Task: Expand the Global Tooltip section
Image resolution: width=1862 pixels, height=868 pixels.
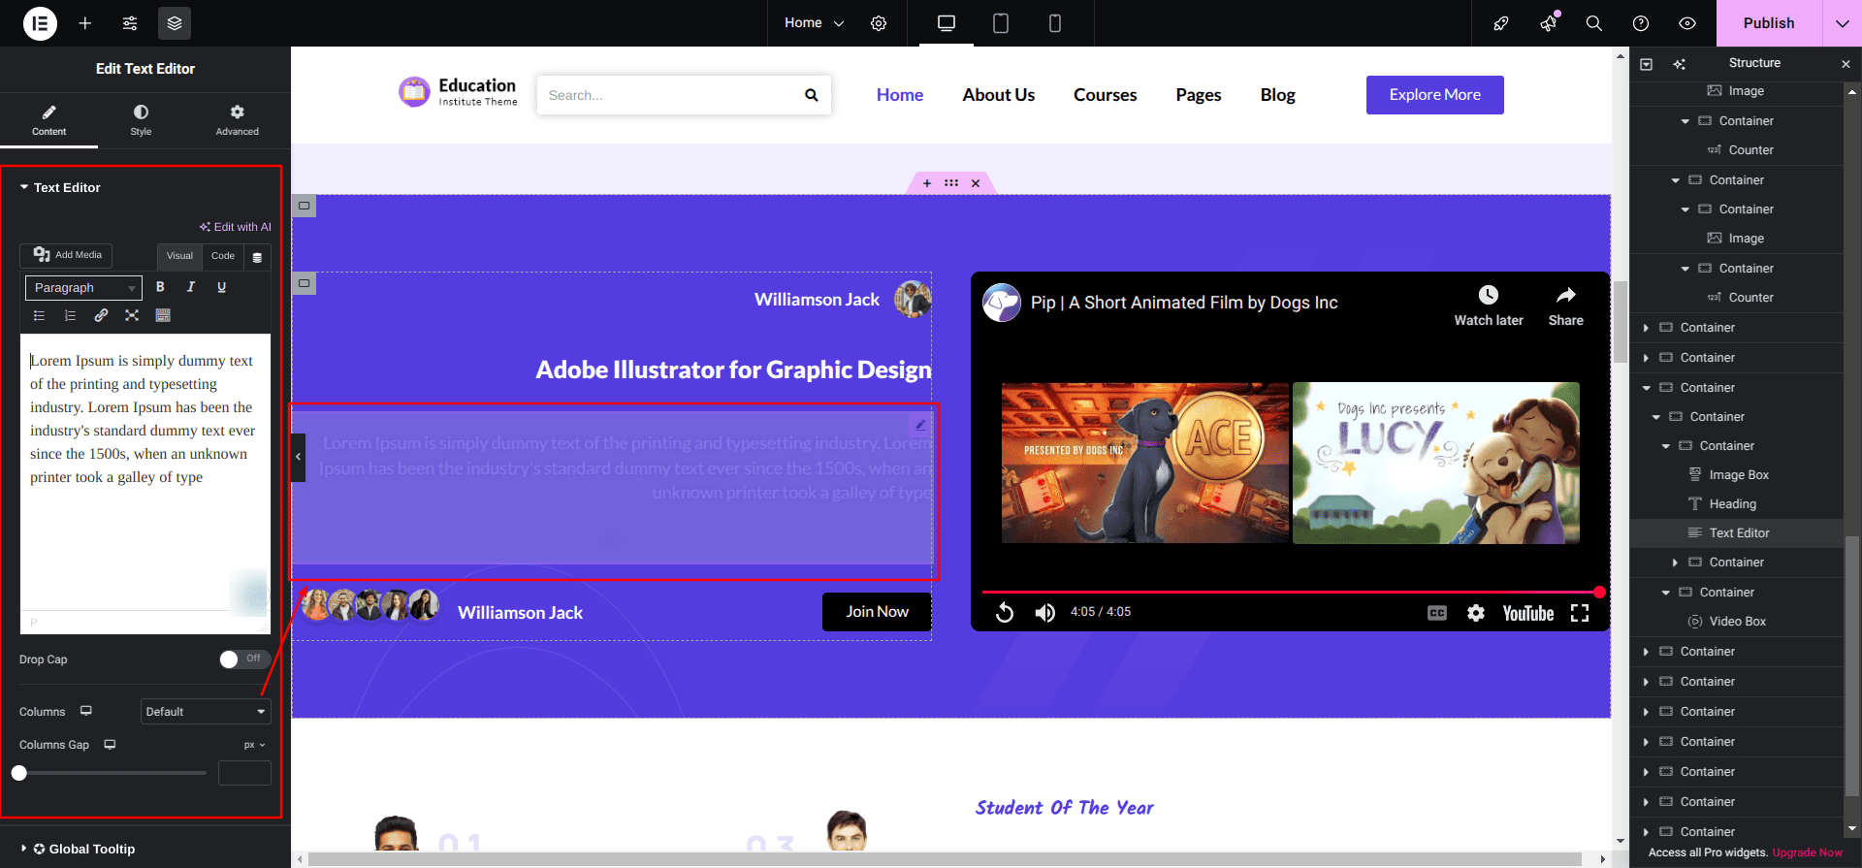Action: pos(78,849)
